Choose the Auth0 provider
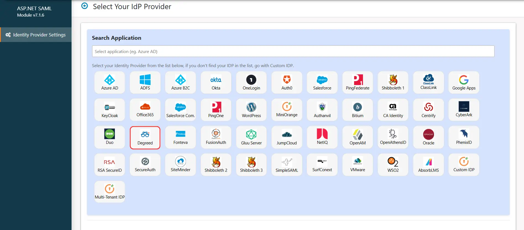This screenshot has width=524, height=230. [287, 82]
